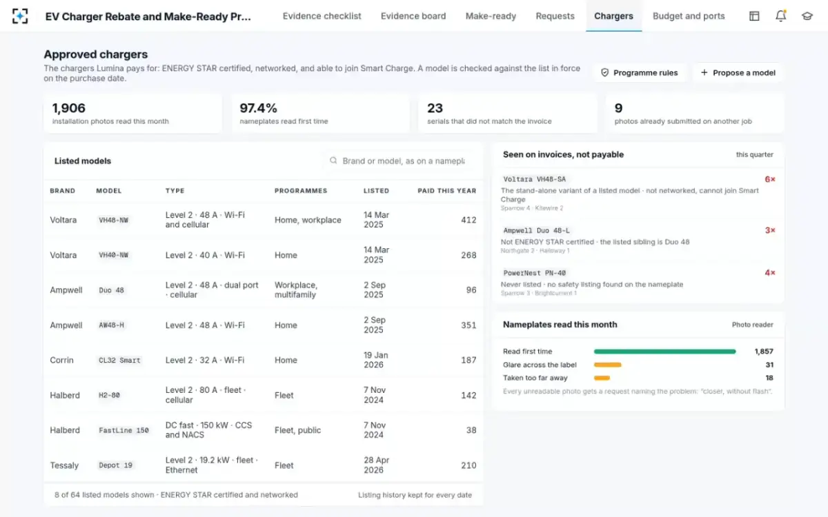
Task: Select the Chargers tab
Action: pos(613,16)
